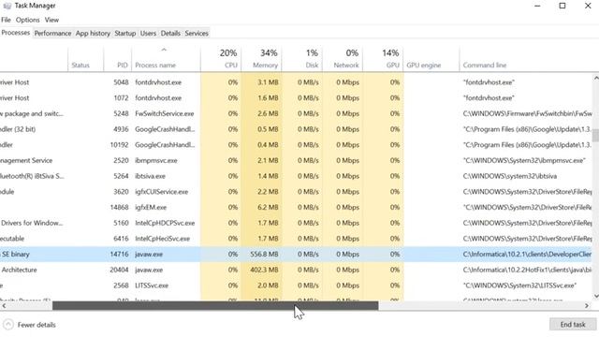Viewport: 599px width, 337px height.
Task: Select GoogleCrashHandl... row with PID 4936
Action: click(296, 129)
